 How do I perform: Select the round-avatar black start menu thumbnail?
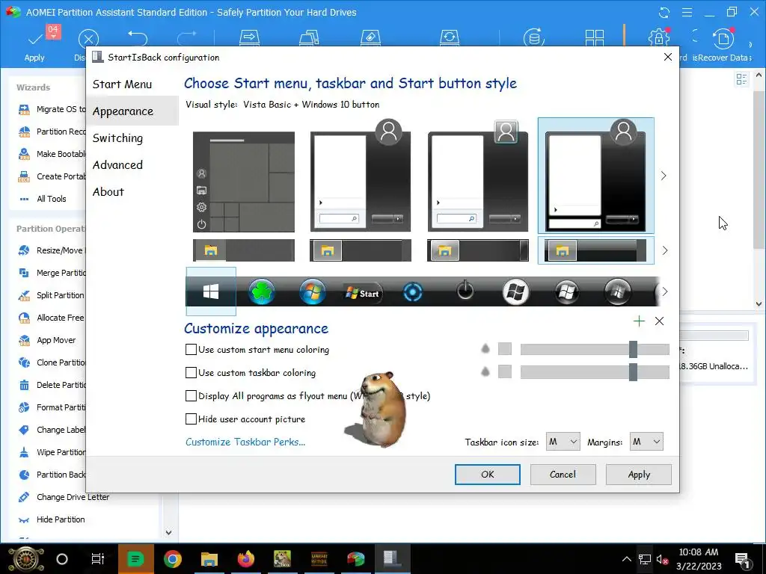pyautogui.click(x=595, y=176)
